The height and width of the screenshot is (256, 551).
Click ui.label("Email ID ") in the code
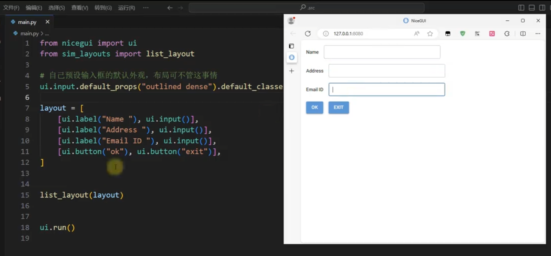pyautogui.click(x=108, y=141)
